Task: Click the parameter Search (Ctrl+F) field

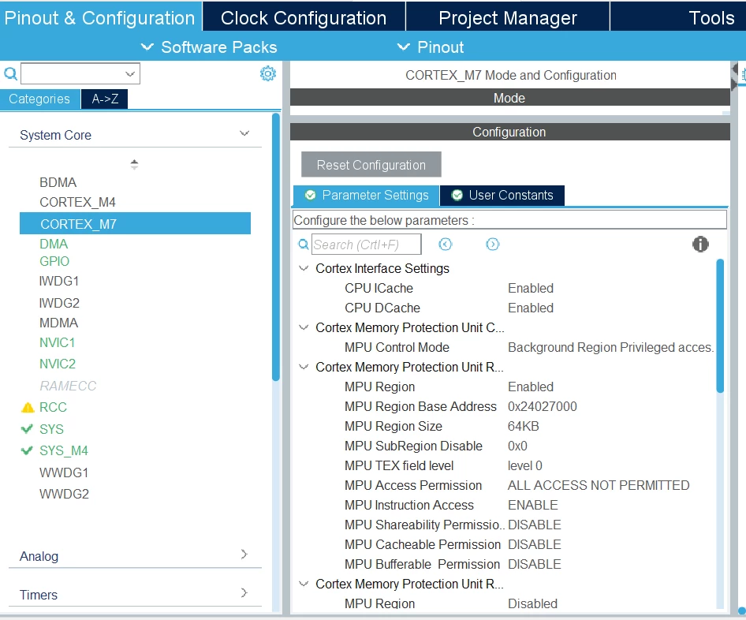Action: click(x=367, y=245)
